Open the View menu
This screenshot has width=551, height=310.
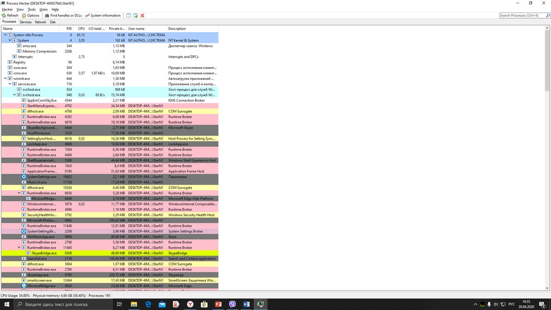[x=20, y=9]
